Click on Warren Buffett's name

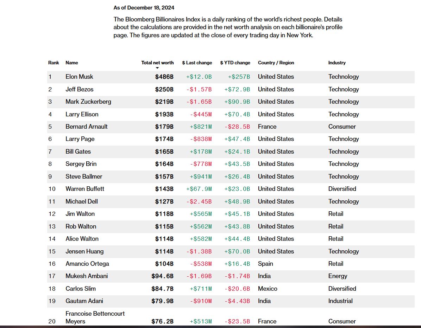pos(85,189)
